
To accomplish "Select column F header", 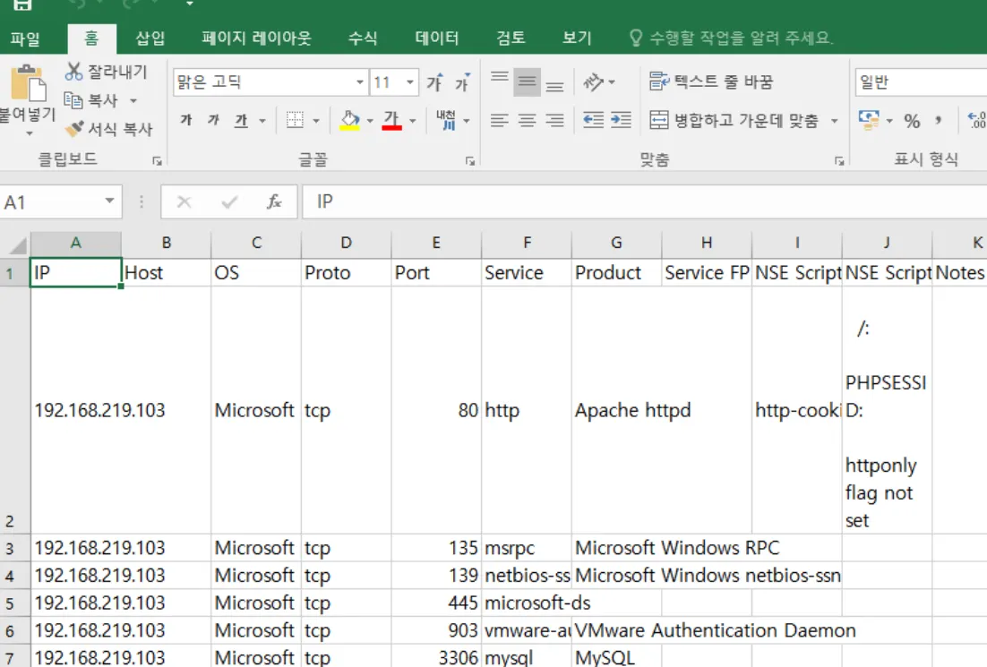I will pyautogui.click(x=527, y=244).
